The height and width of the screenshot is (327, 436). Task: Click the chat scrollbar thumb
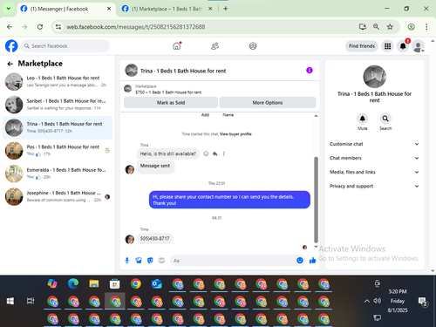pos(316,200)
